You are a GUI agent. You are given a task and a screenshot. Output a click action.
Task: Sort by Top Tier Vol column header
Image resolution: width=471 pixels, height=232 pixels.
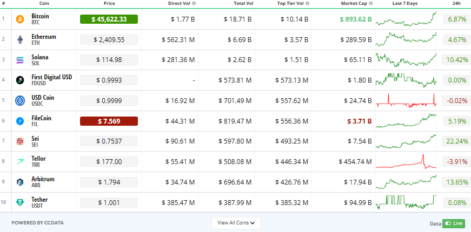click(x=291, y=4)
